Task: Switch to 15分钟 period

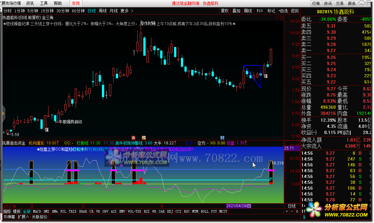Action: tap(47, 11)
